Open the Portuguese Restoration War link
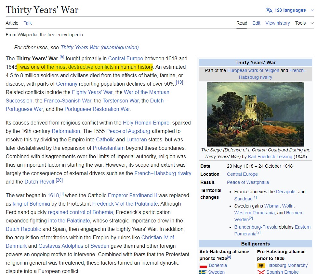Viewport: 317px width, 274px height. (97, 109)
